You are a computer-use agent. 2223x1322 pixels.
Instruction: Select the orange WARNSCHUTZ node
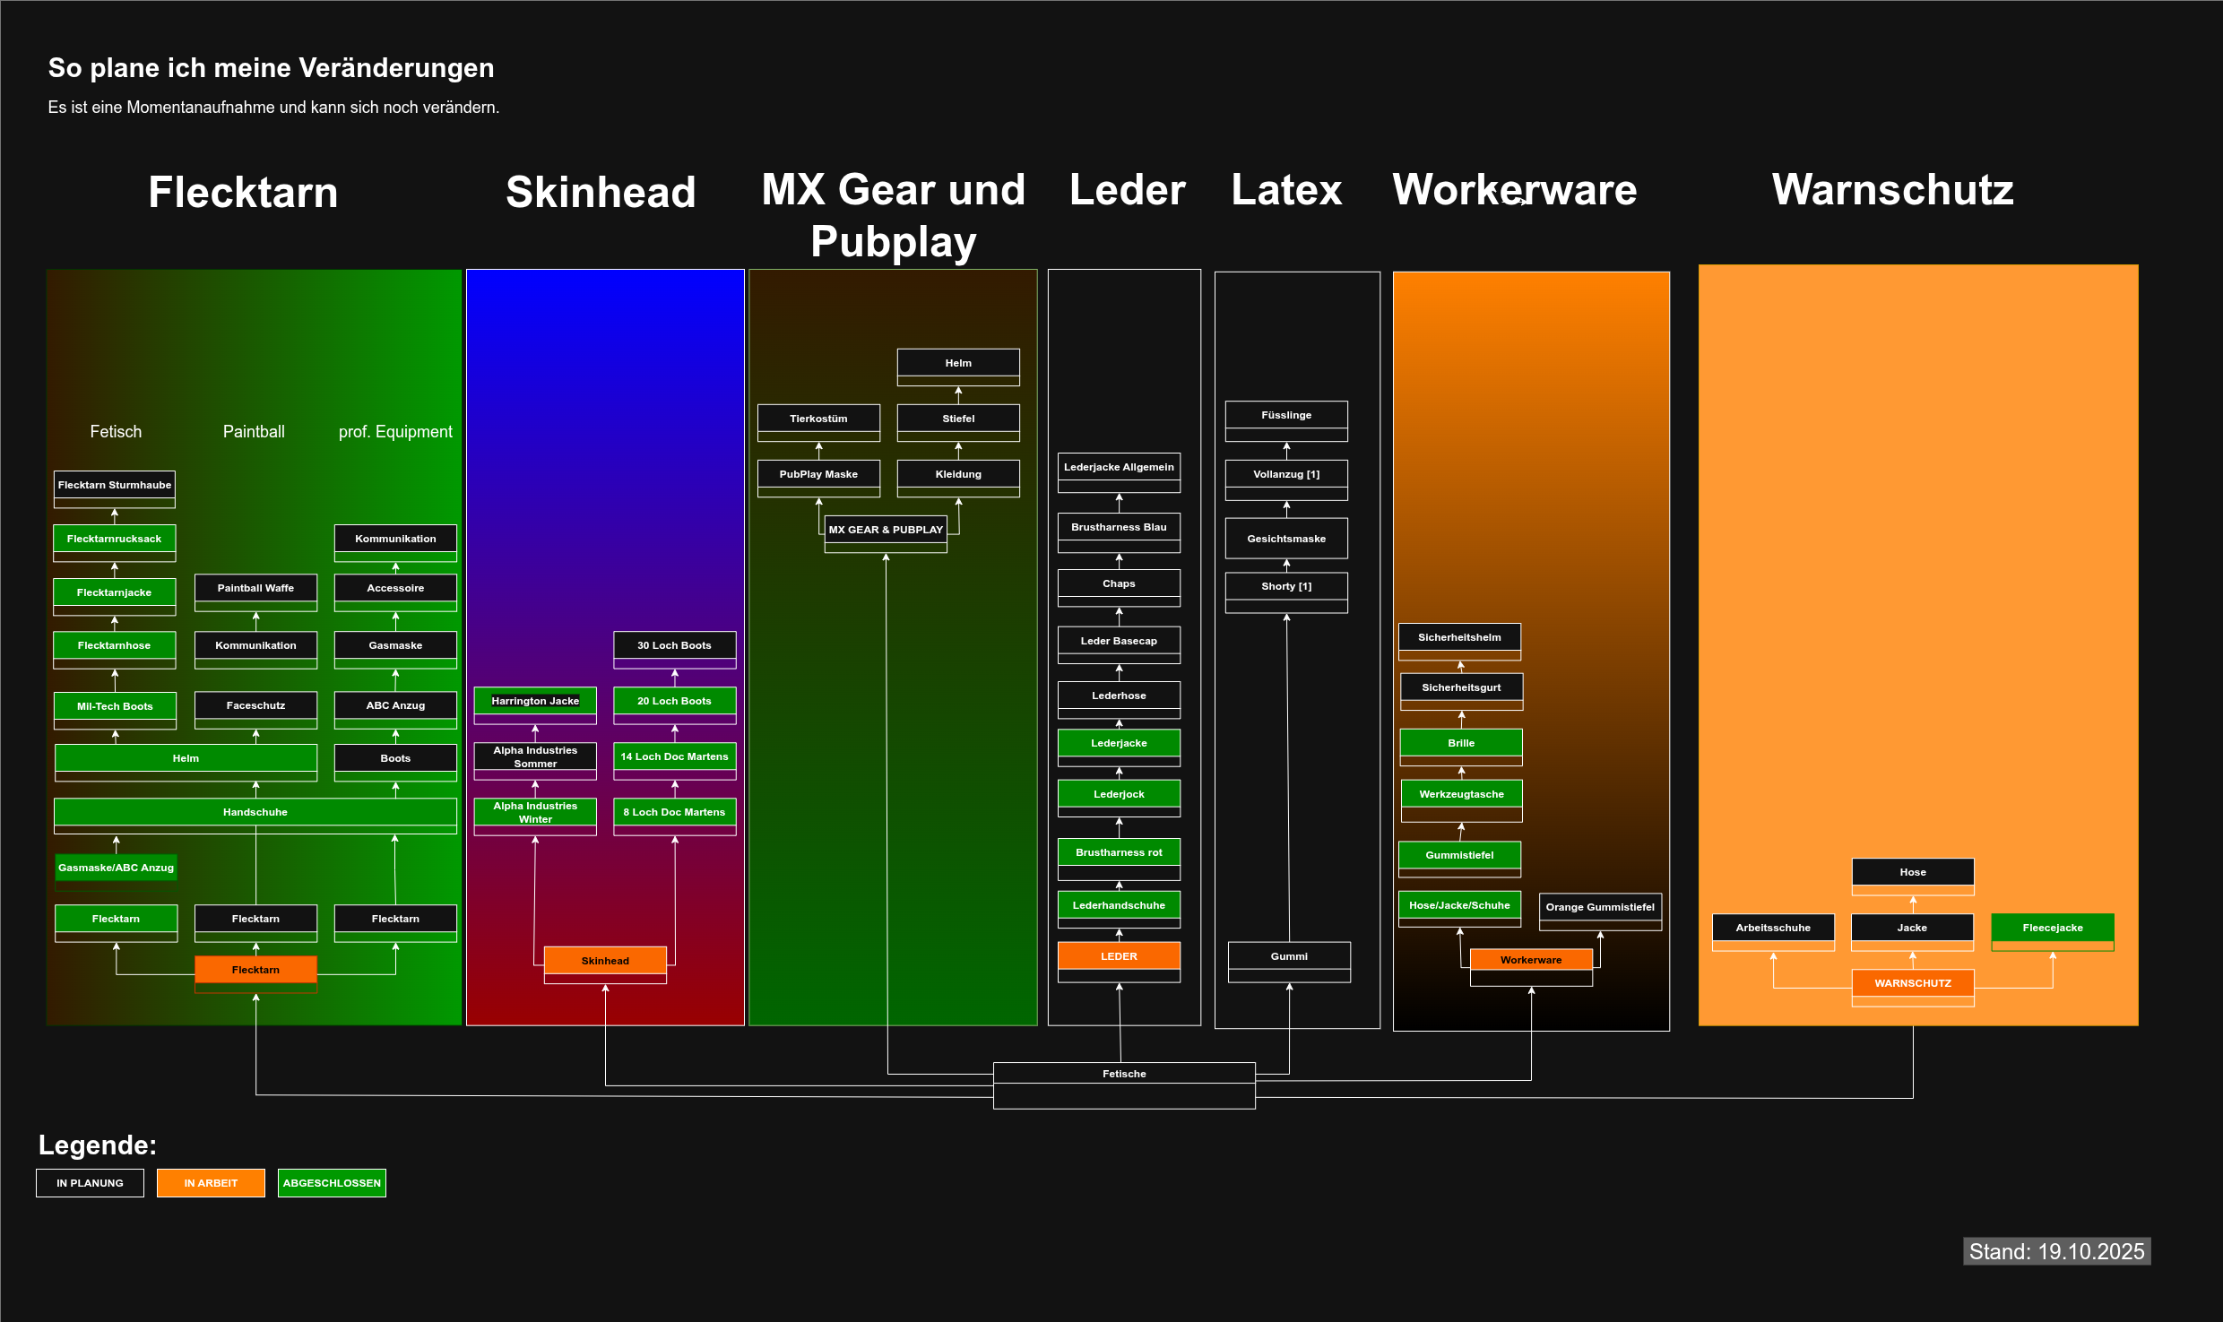(x=1912, y=983)
